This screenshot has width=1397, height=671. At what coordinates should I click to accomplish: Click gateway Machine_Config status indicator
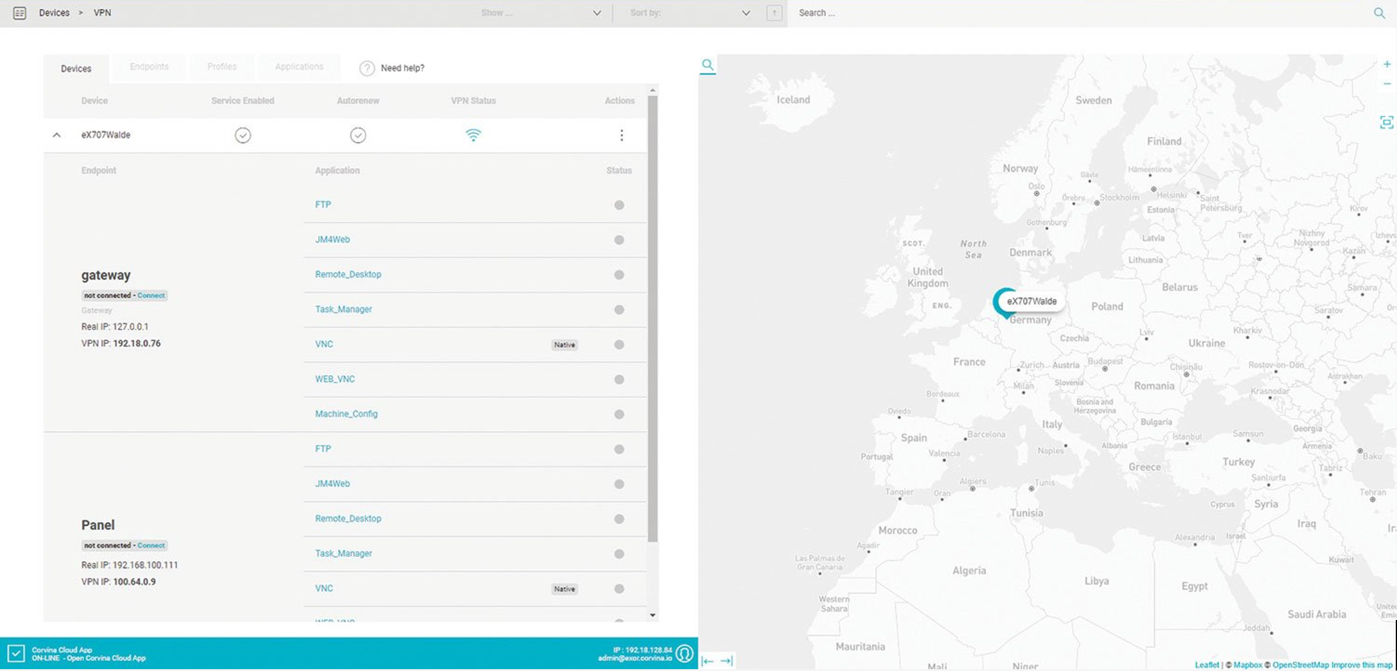click(x=619, y=414)
